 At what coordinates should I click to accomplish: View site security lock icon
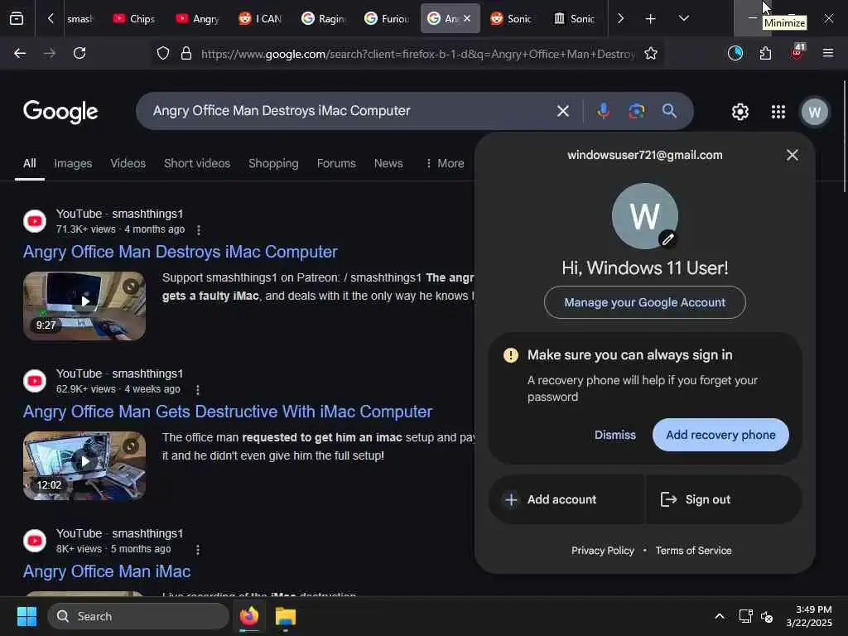pos(186,53)
